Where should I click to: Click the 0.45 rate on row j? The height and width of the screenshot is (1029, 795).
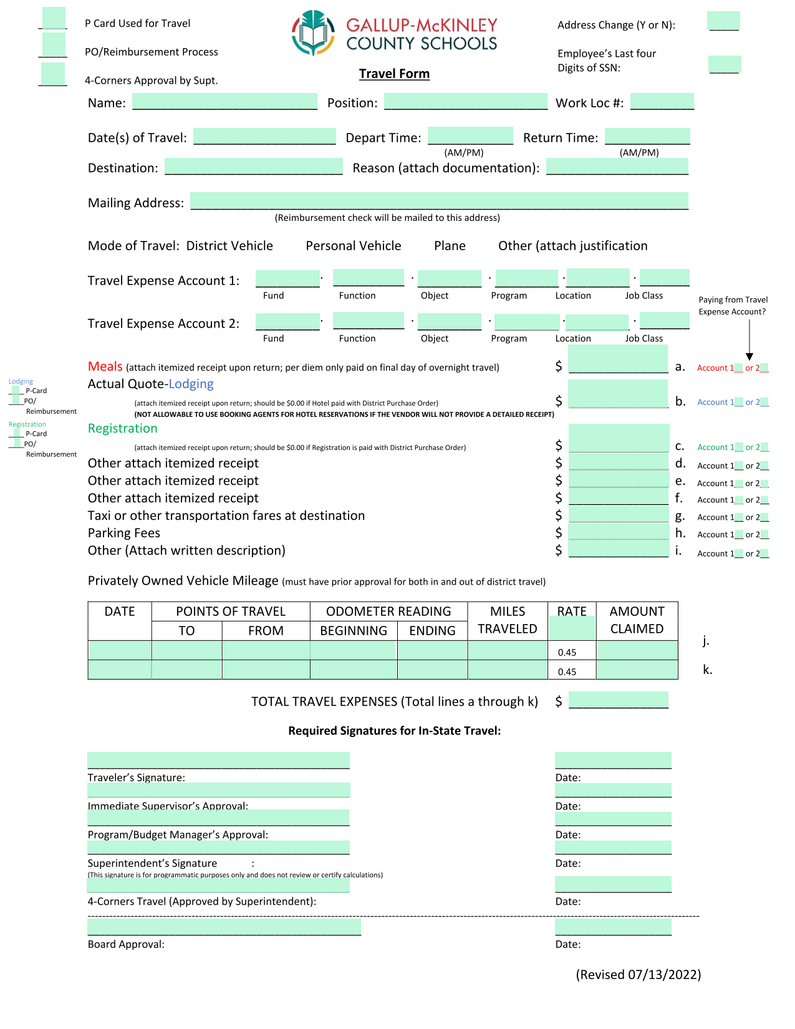click(567, 653)
